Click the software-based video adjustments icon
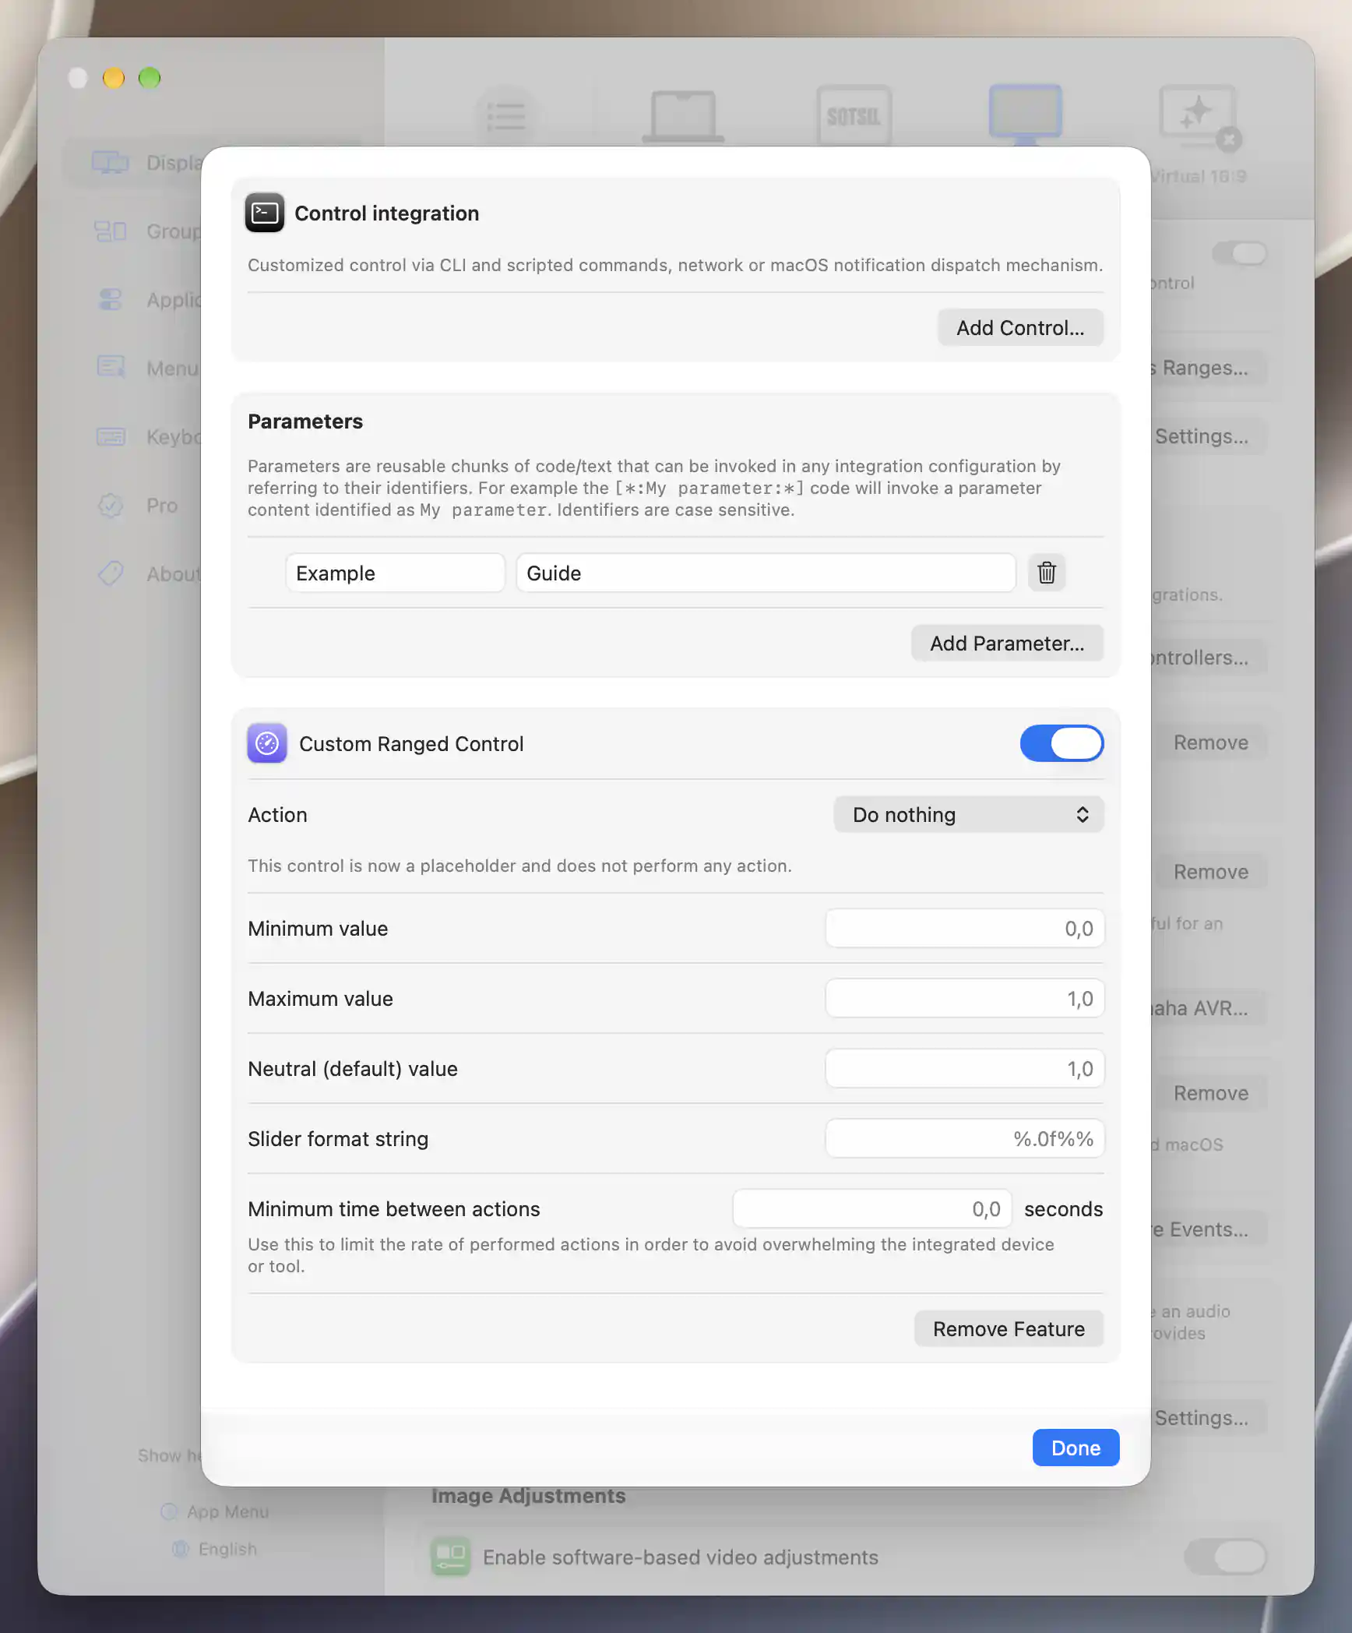 coord(451,1556)
